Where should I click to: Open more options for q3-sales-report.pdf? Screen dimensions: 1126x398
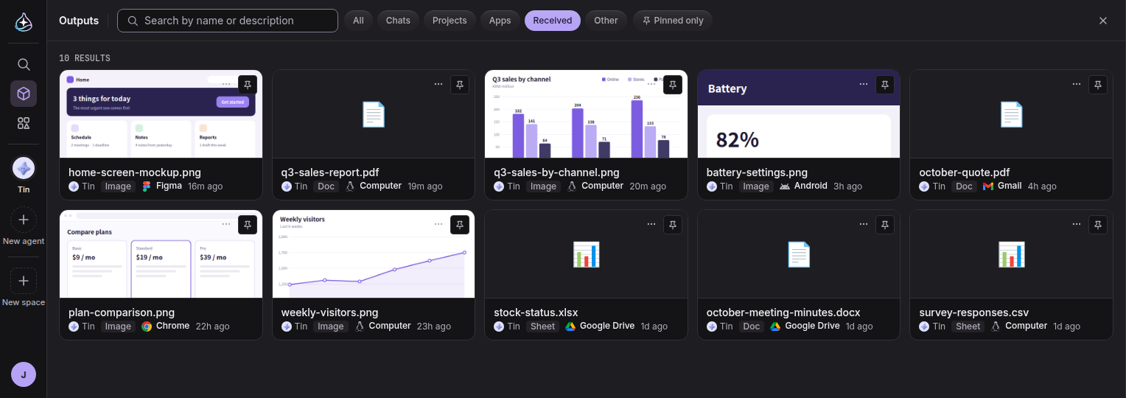click(438, 84)
